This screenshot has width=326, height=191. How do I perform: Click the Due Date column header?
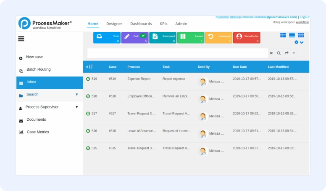[240, 67]
